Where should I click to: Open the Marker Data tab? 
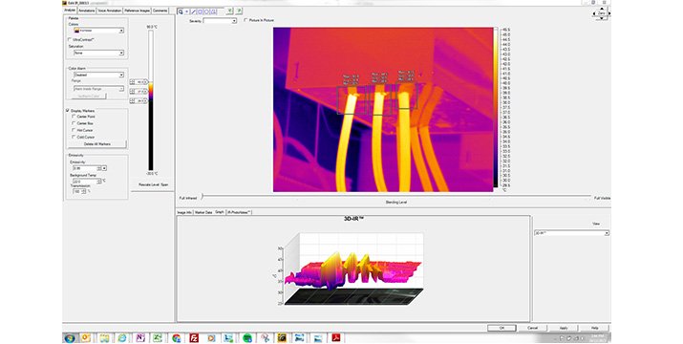(x=203, y=212)
